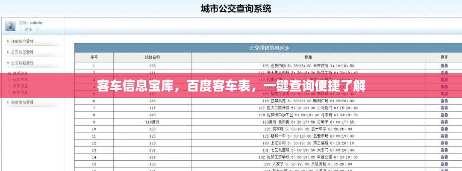Click 查看 link for route 131
The width and height of the screenshot is (462, 171).
[x=444, y=150]
